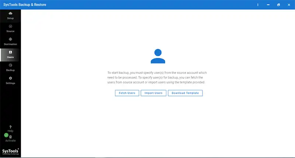The image size is (295, 158).
Task: Click the Download Template button
Action: (185, 93)
